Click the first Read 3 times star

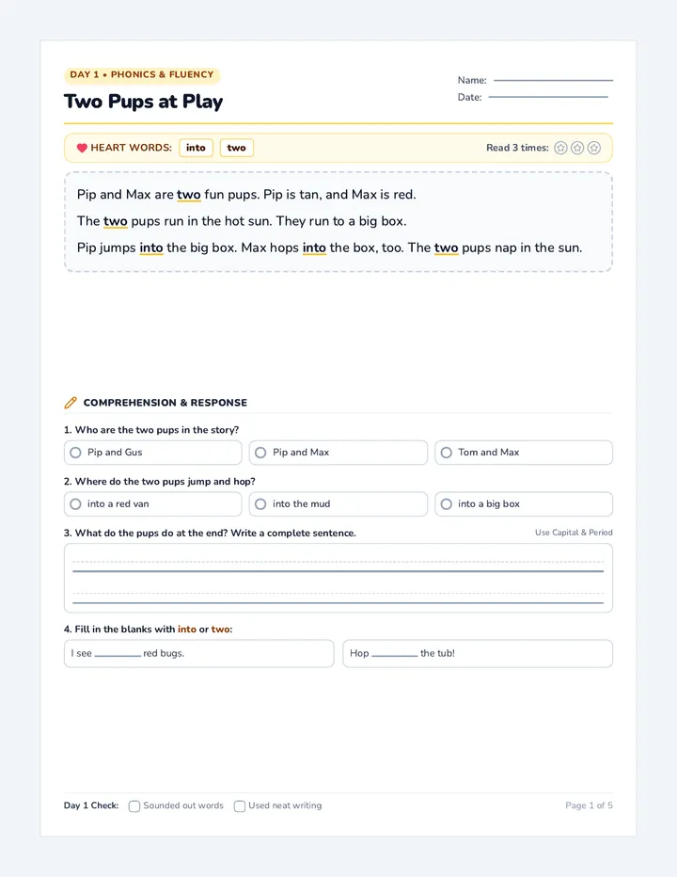560,148
